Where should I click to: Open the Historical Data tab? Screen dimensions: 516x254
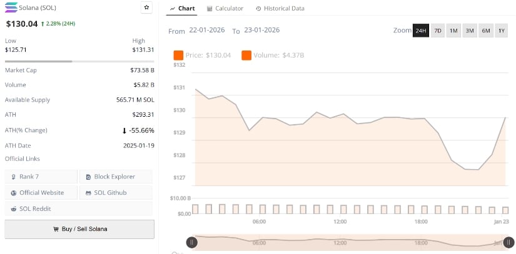(x=280, y=9)
